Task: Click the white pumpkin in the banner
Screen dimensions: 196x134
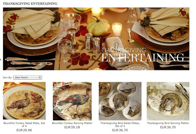Action: tap(98, 27)
